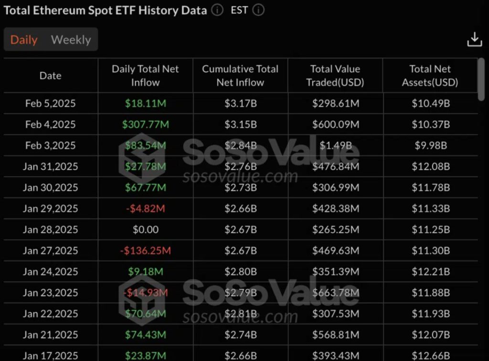Click Cumulative Total Net Inflow column header

[240, 76]
